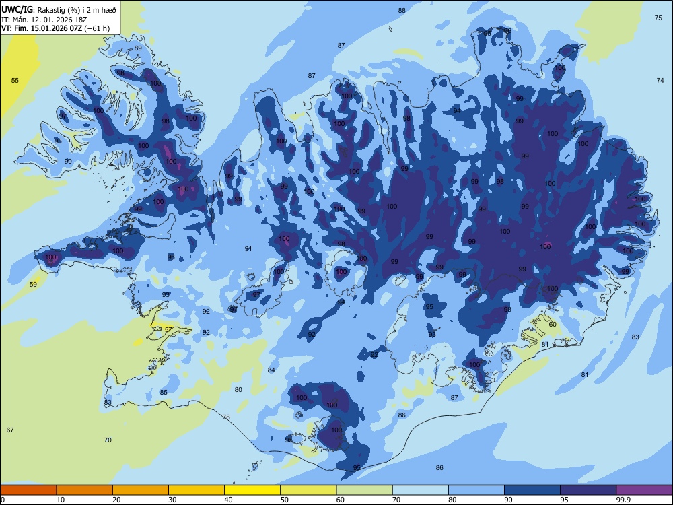
Task: Click the legend tick label '10'
Action: (x=61, y=500)
